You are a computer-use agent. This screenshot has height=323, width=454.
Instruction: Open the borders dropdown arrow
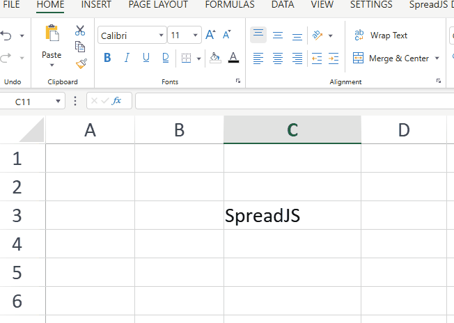(198, 58)
